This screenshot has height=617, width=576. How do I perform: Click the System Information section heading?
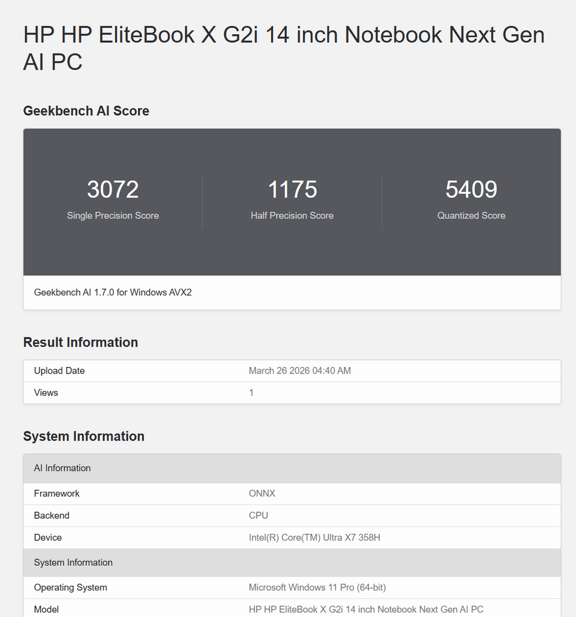point(84,436)
